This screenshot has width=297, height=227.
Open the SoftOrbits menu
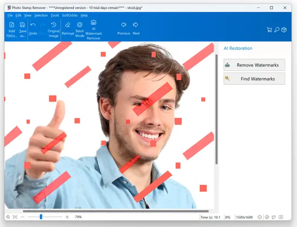[x=70, y=15]
